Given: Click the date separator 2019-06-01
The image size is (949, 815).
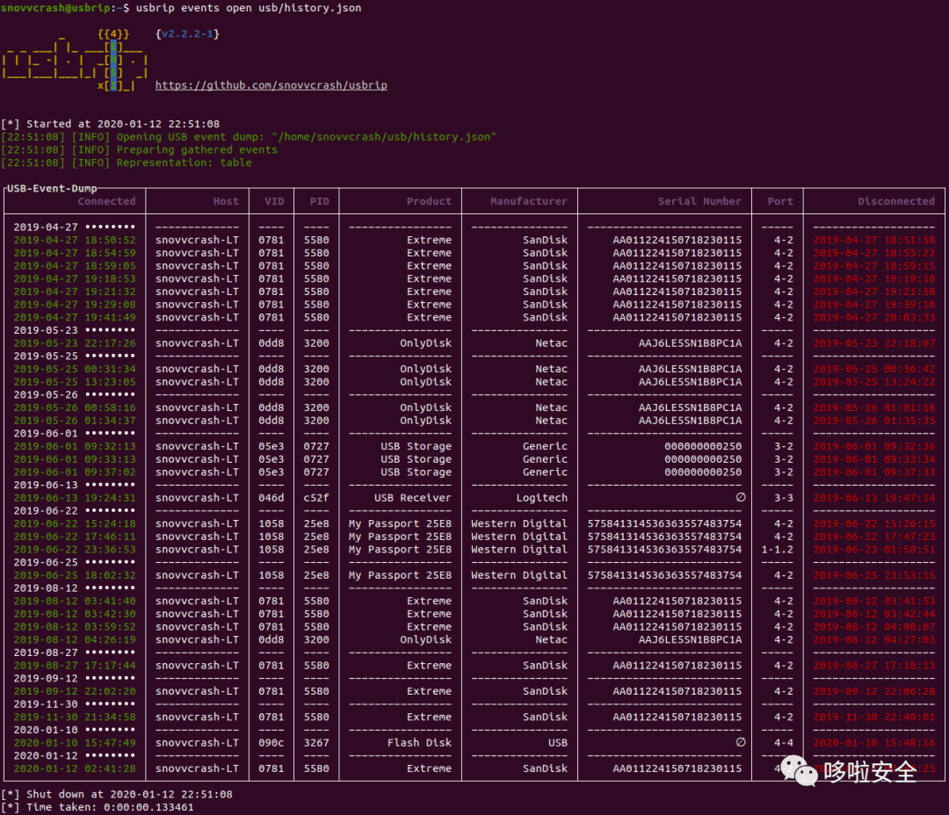Looking at the screenshot, I should tap(74, 433).
